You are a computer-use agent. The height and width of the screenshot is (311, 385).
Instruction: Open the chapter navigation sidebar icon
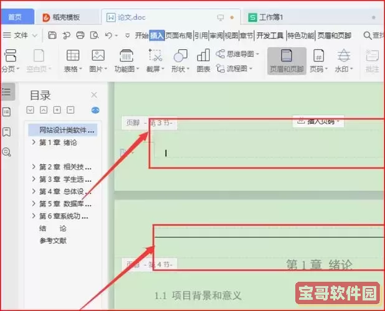[6, 112]
